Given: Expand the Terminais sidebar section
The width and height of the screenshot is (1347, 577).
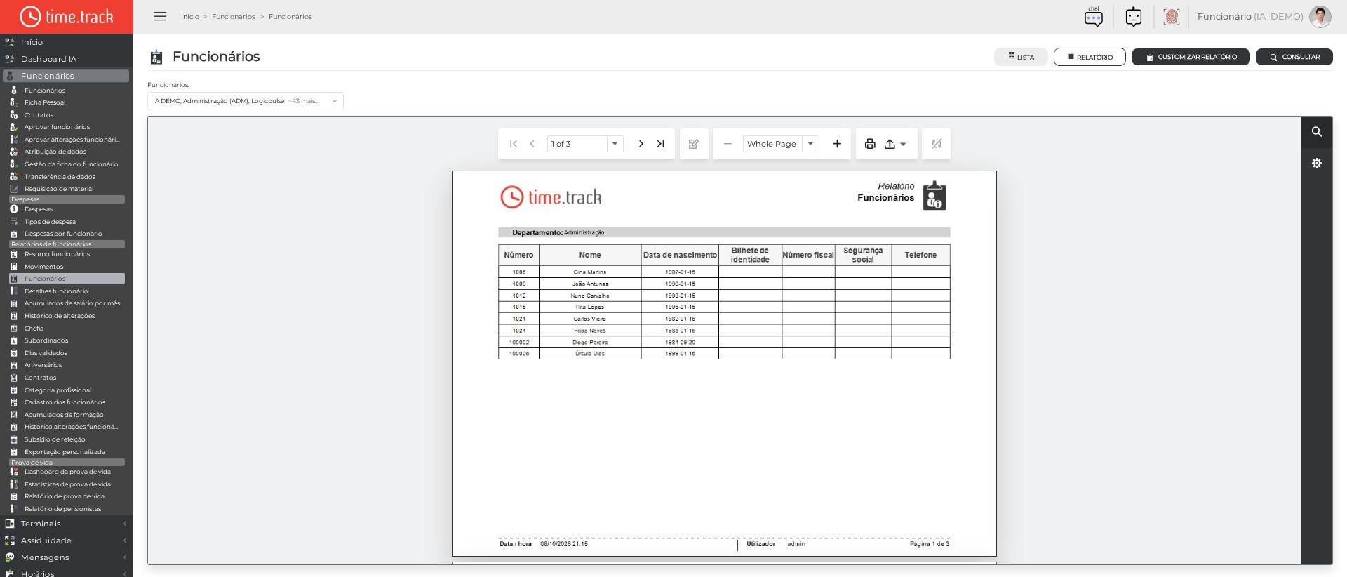Looking at the screenshot, I should [x=67, y=524].
